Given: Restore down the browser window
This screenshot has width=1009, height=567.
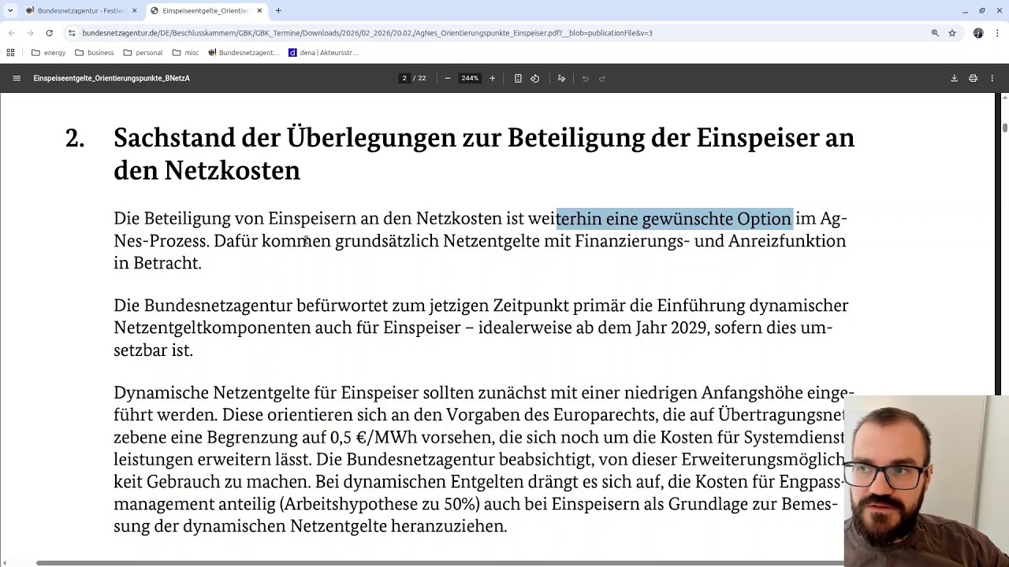Looking at the screenshot, I should [982, 11].
